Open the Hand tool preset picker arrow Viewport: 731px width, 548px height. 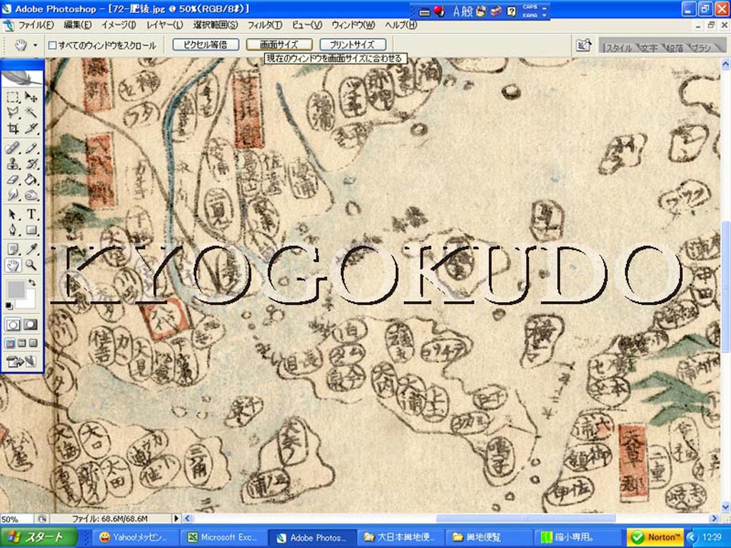click(35, 45)
